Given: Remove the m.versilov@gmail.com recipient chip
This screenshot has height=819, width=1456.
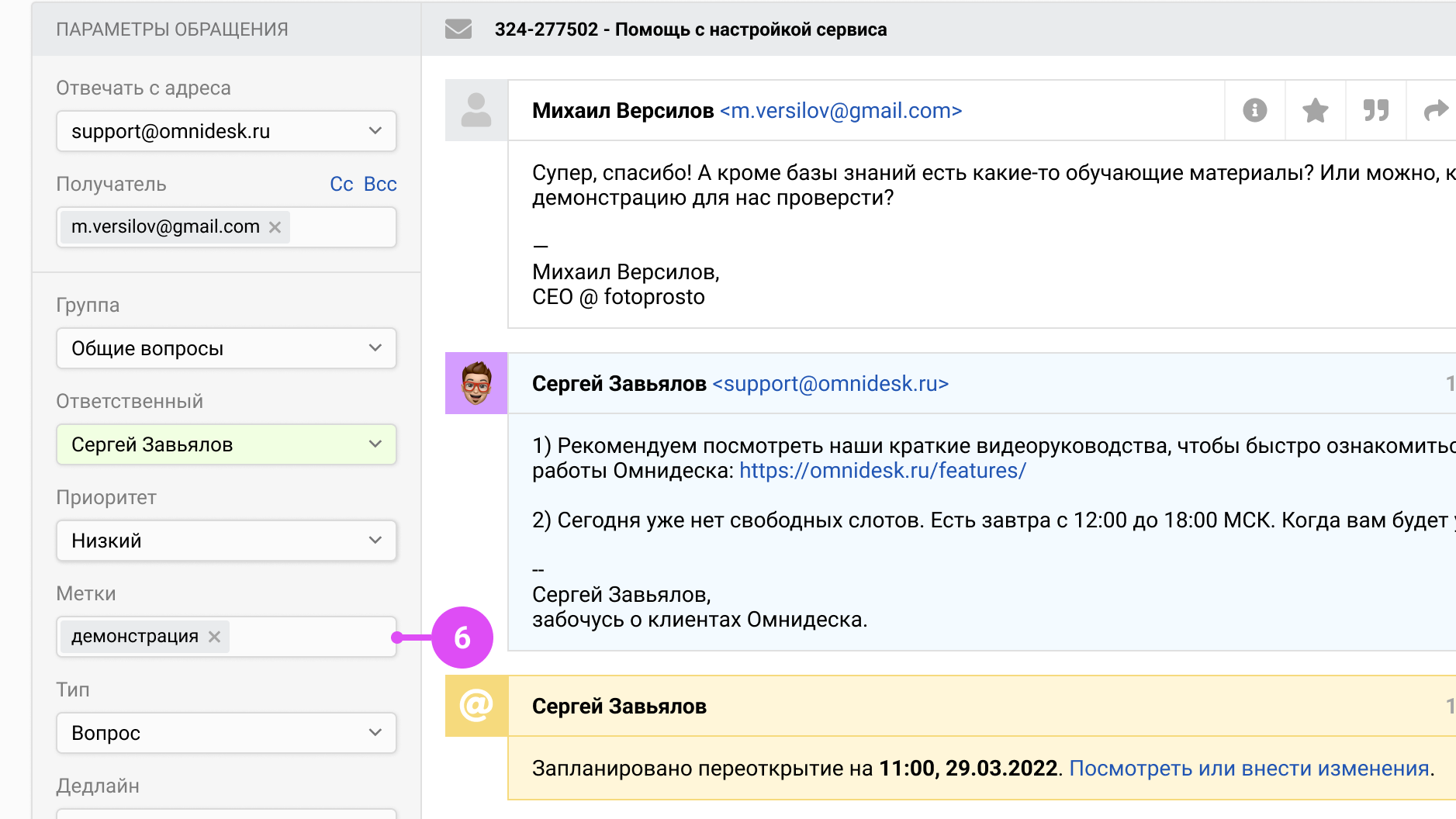Looking at the screenshot, I should coord(275,227).
